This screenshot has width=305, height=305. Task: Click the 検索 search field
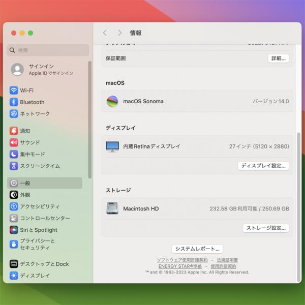48,50
